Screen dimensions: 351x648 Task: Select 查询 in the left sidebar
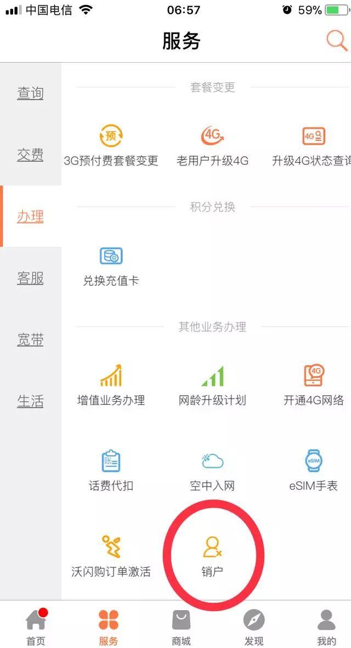click(31, 93)
